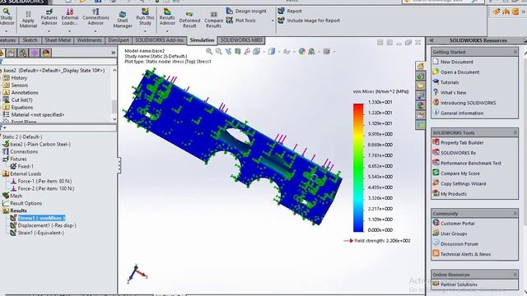Open the Property Tab Builder
527x296 pixels.
point(462,142)
